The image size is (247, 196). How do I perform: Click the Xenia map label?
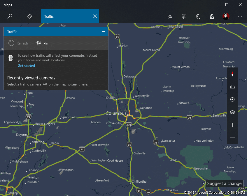point(55,143)
